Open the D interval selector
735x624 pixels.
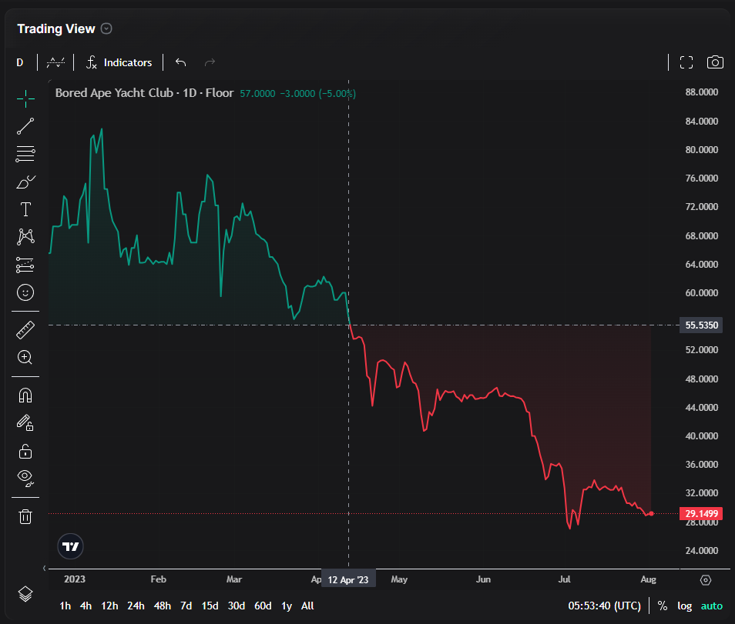click(20, 62)
